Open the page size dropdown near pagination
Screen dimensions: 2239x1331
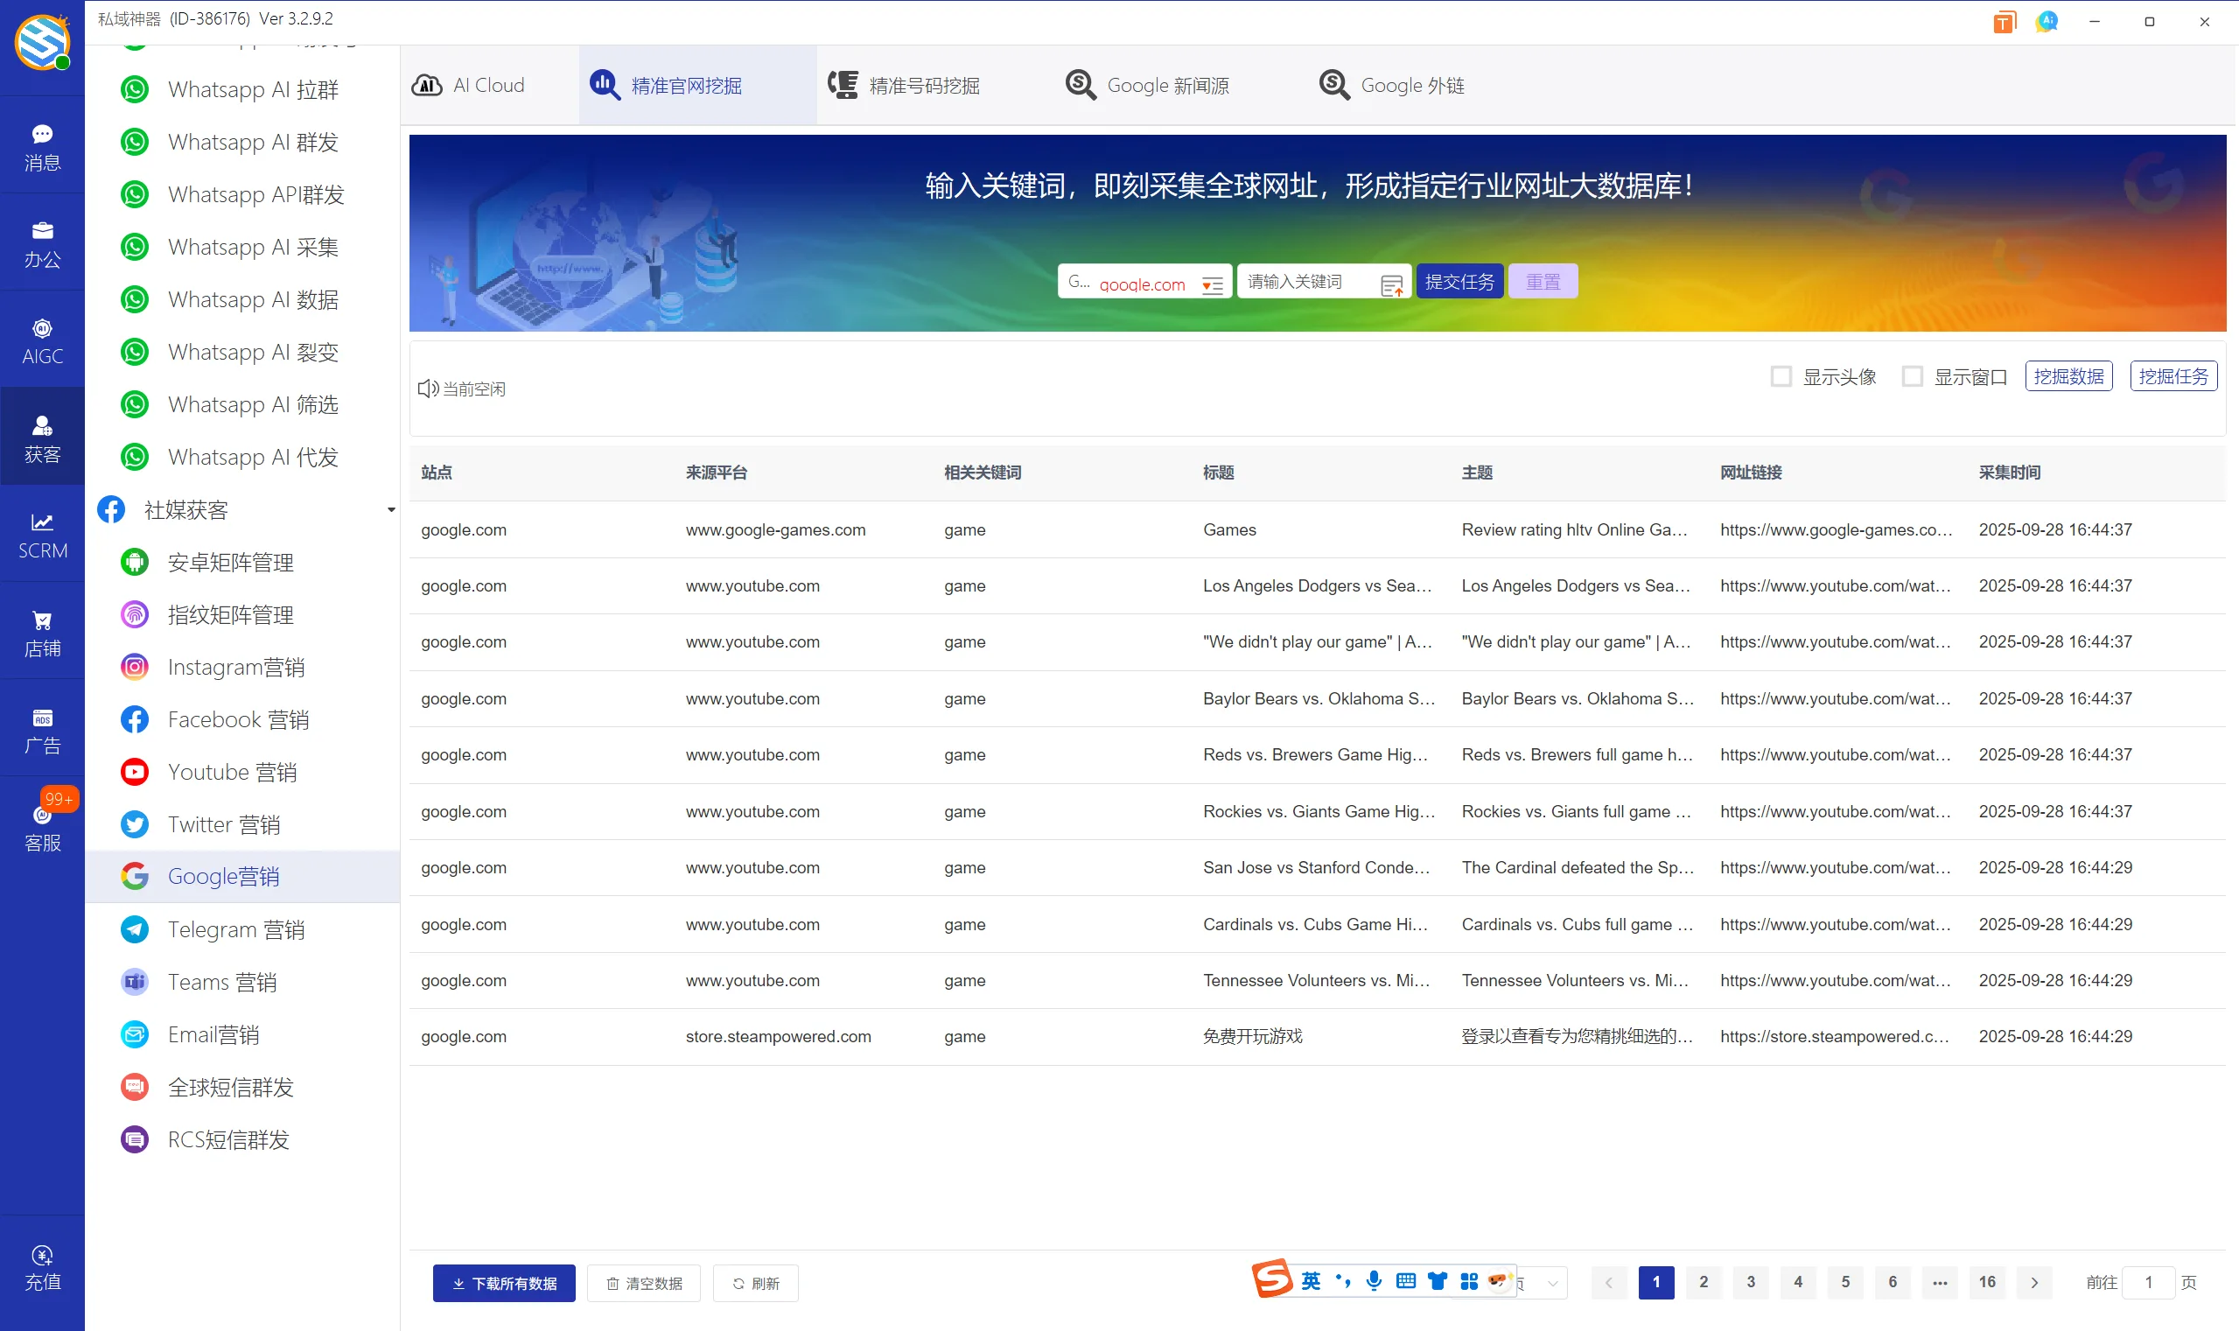click(1552, 1283)
